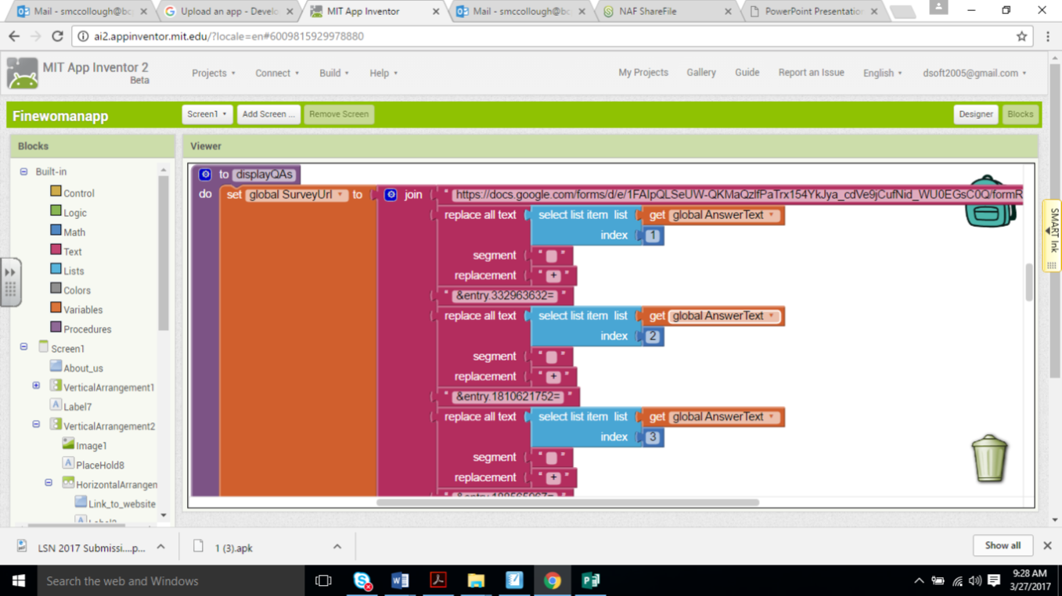Screen dimensions: 1062x596
Task: Select PlaceHold8 in the component tree
Action: [x=99, y=465]
